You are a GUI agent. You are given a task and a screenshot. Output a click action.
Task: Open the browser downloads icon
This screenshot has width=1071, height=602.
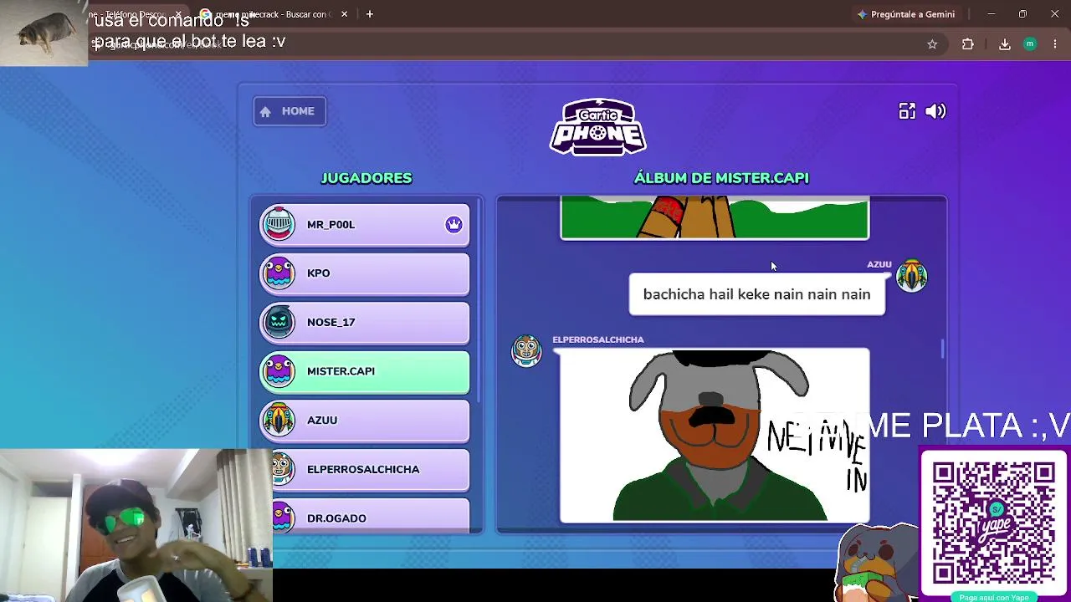[1005, 44]
